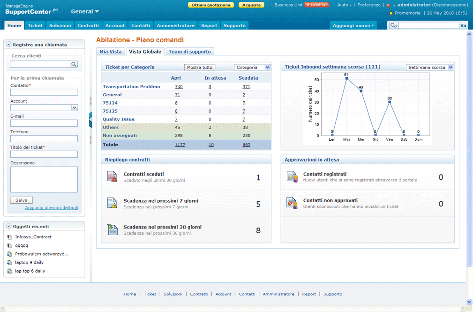The width and height of the screenshot is (473, 312).
Task: Open the Supporto tab
Action: click(x=234, y=25)
